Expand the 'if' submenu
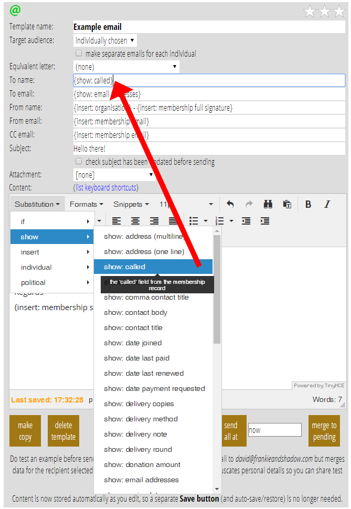 pos(52,221)
